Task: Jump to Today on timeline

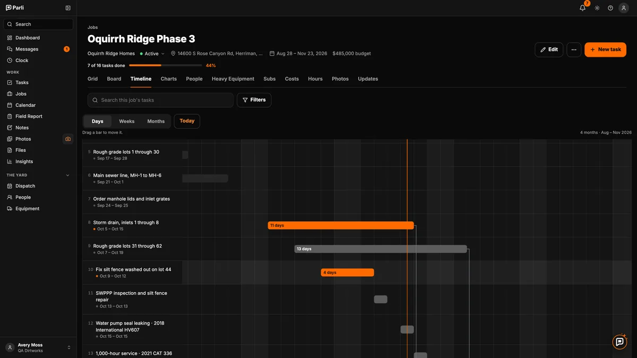Action: click(187, 121)
